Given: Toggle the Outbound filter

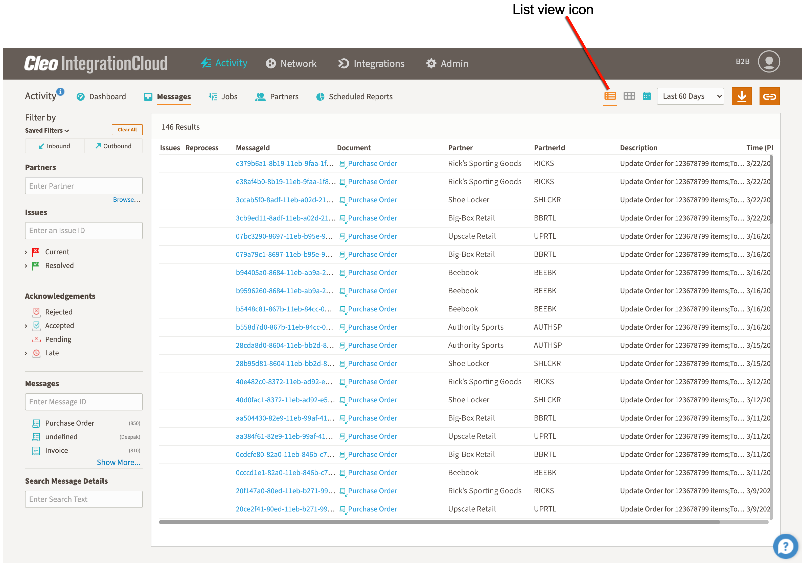Looking at the screenshot, I should tap(113, 146).
